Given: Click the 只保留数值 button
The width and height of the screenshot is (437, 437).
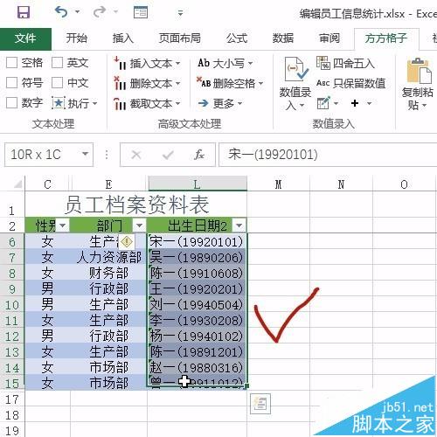Looking at the screenshot, I should (x=351, y=83).
